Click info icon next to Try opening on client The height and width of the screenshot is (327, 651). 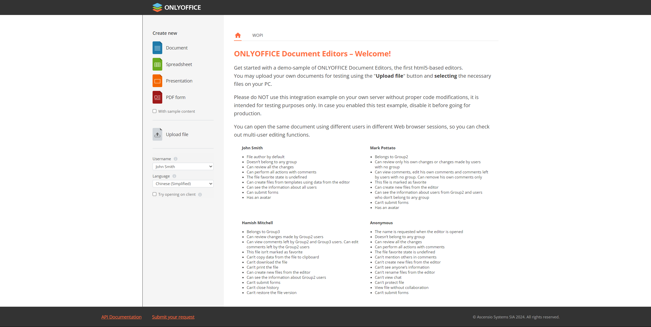200,195
